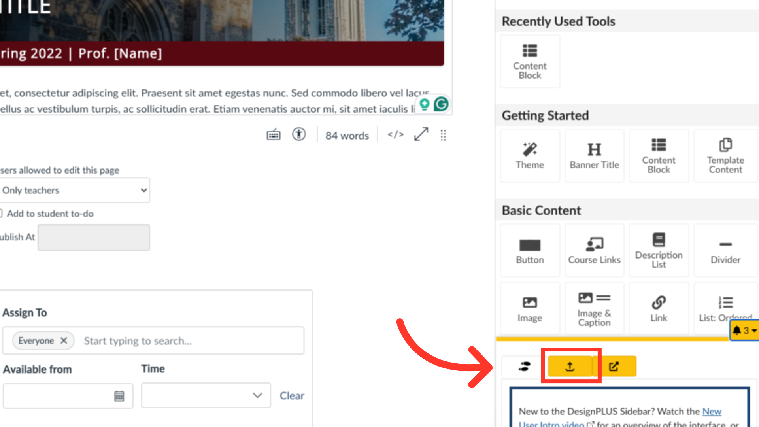Expand the Time dropdown
The width and height of the screenshot is (759, 427).
[206, 395]
